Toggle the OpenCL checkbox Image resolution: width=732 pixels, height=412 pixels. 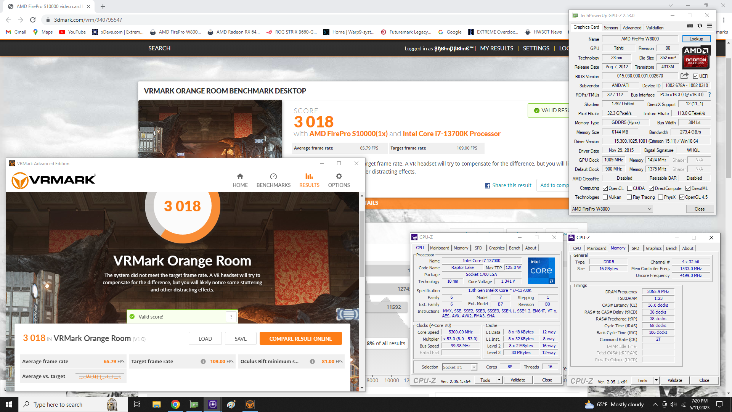click(x=605, y=188)
